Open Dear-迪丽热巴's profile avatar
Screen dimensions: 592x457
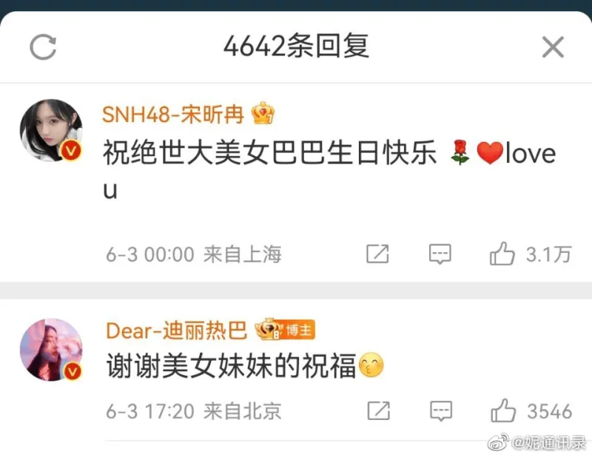[51, 350]
